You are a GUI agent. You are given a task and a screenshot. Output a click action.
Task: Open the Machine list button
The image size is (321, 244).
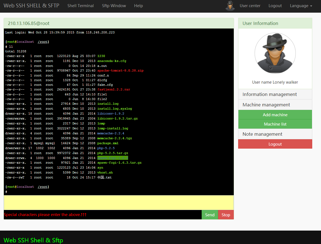click(x=275, y=124)
